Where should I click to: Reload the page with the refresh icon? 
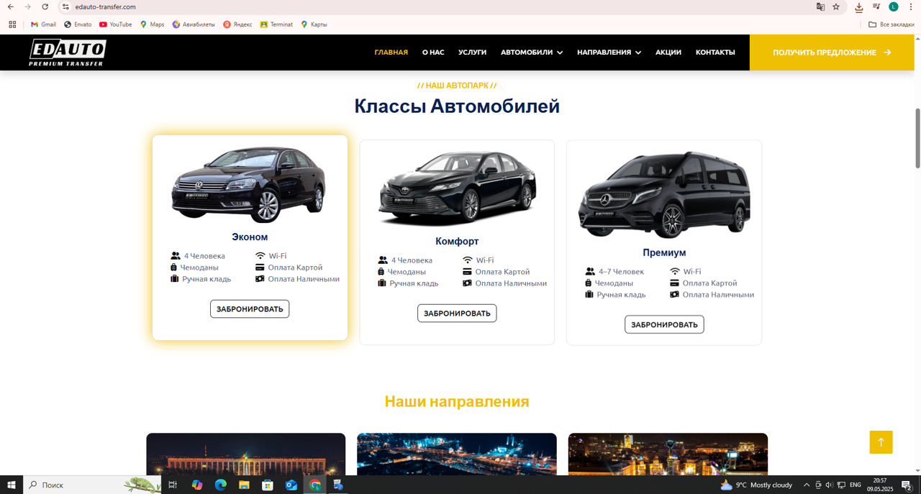tap(45, 6)
